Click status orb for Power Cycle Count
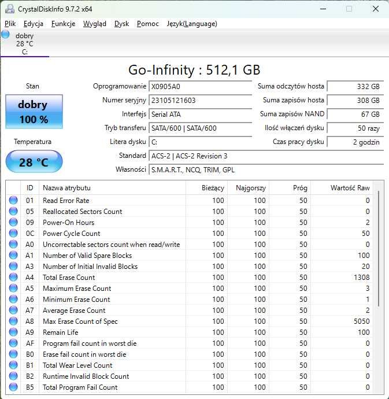This screenshot has width=389, height=399. [13, 233]
